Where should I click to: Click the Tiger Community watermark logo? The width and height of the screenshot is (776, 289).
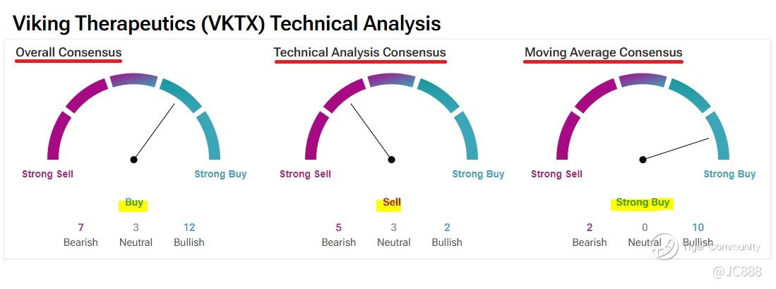(665, 246)
